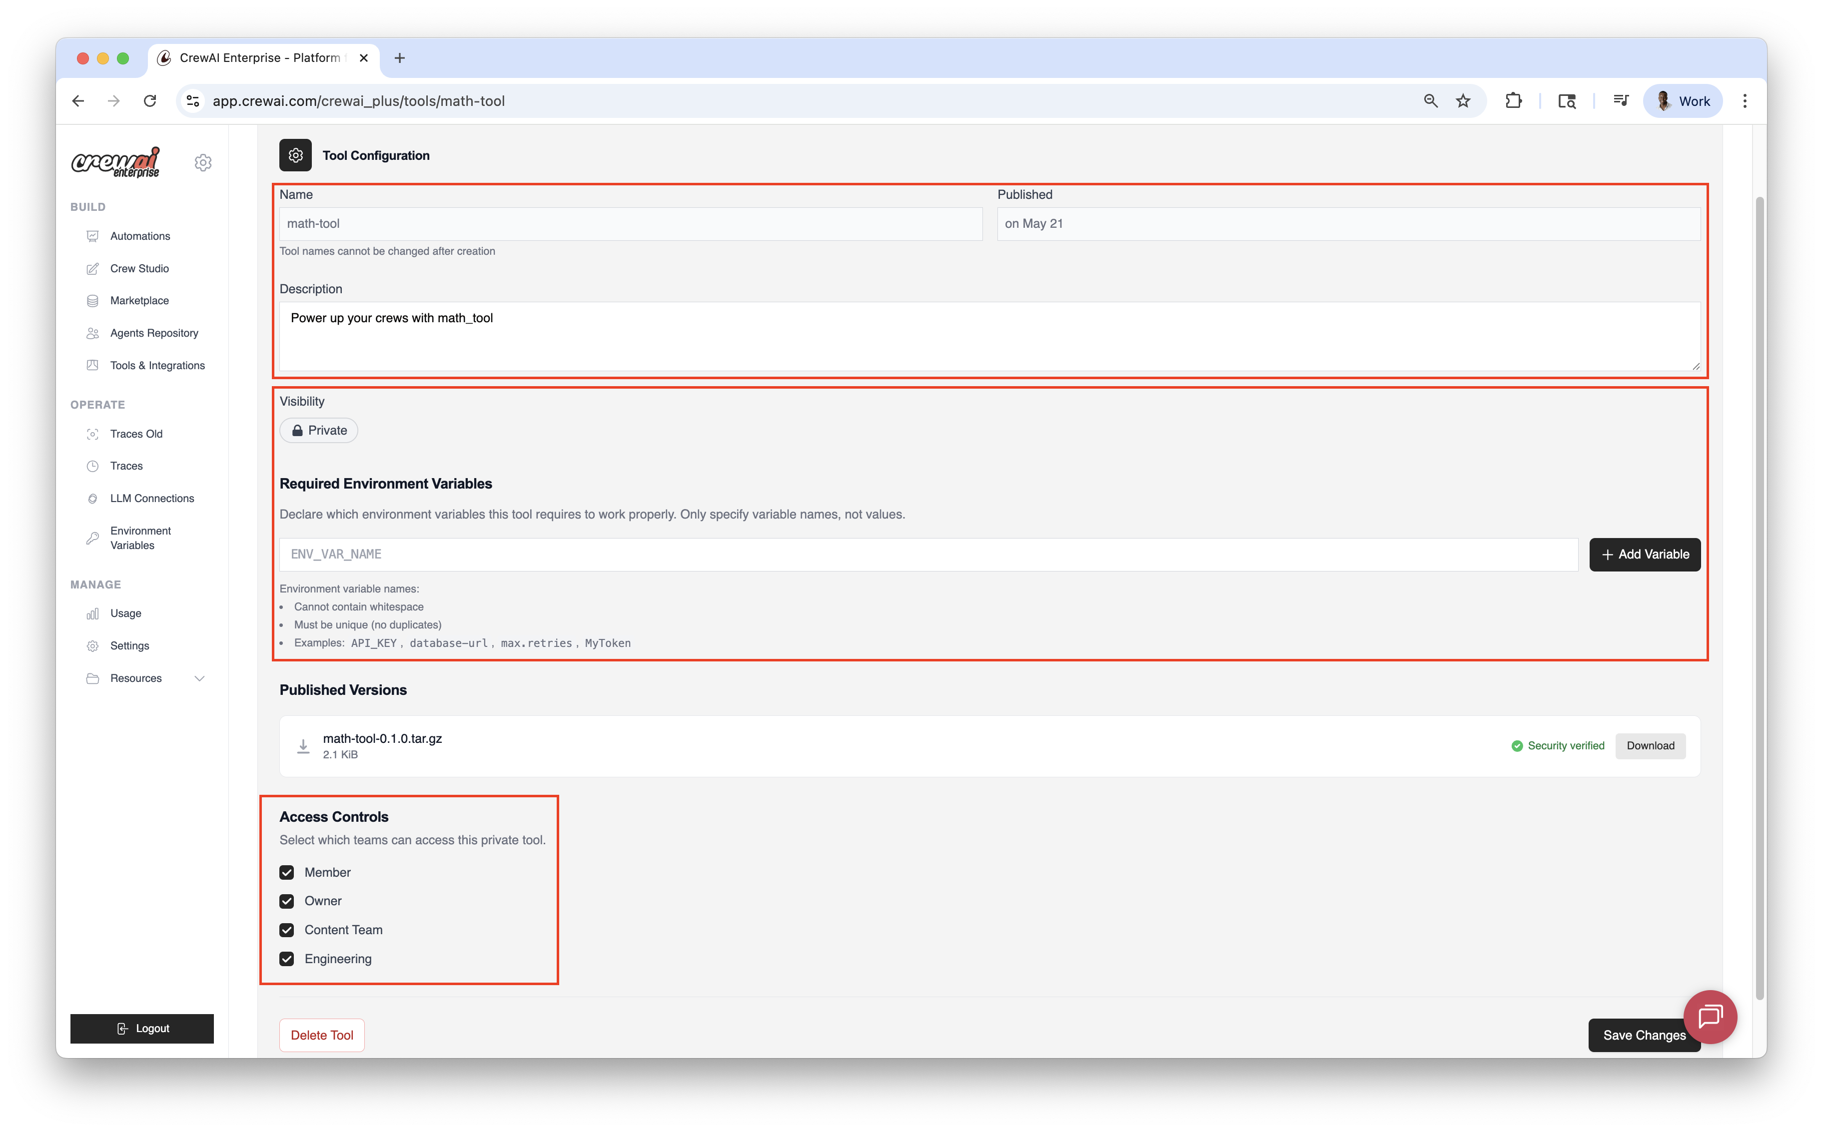Click Save Changes
The width and height of the screenshot is (1823, 1132).
(x=1644, y=1035)
